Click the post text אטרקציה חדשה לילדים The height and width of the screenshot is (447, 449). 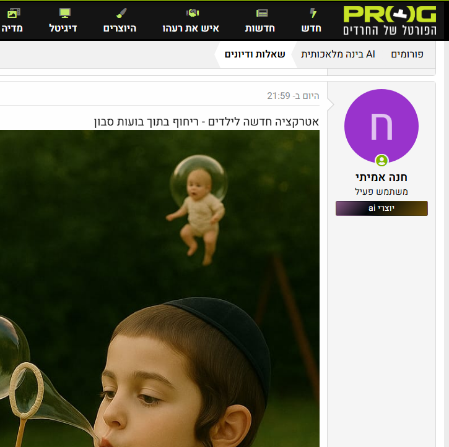tap(263, 122)
